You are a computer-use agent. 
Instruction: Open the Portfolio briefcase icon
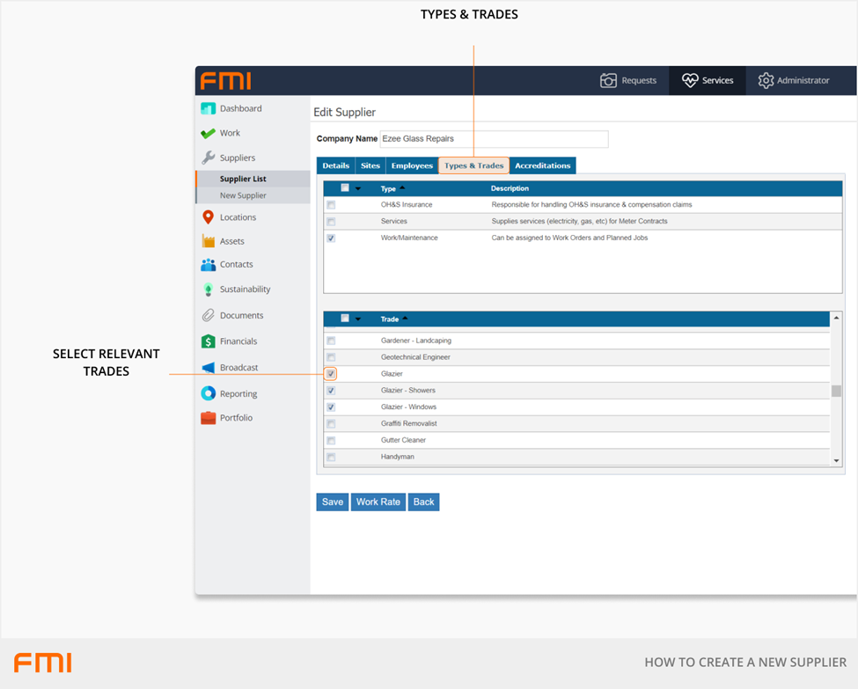208,418
